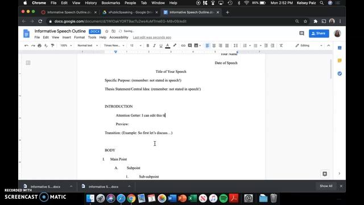This screenshot has width=364, height=205.
Task: Set justified text alignment
Action: pyautogui.click(x=227, y=46)
